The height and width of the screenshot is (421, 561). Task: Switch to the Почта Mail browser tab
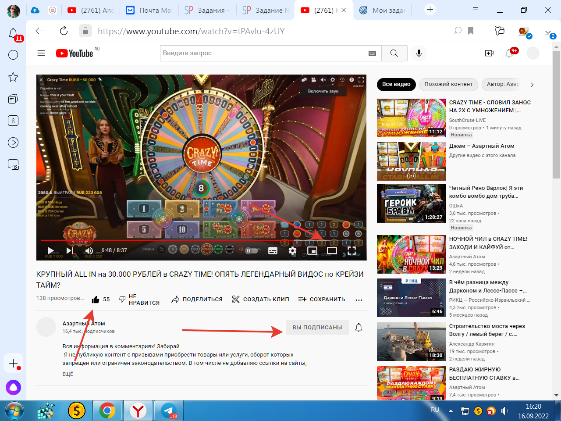pyautogui.click(x=149, y=10)
